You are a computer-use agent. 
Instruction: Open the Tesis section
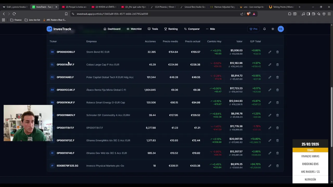click(x=153, y=29)
